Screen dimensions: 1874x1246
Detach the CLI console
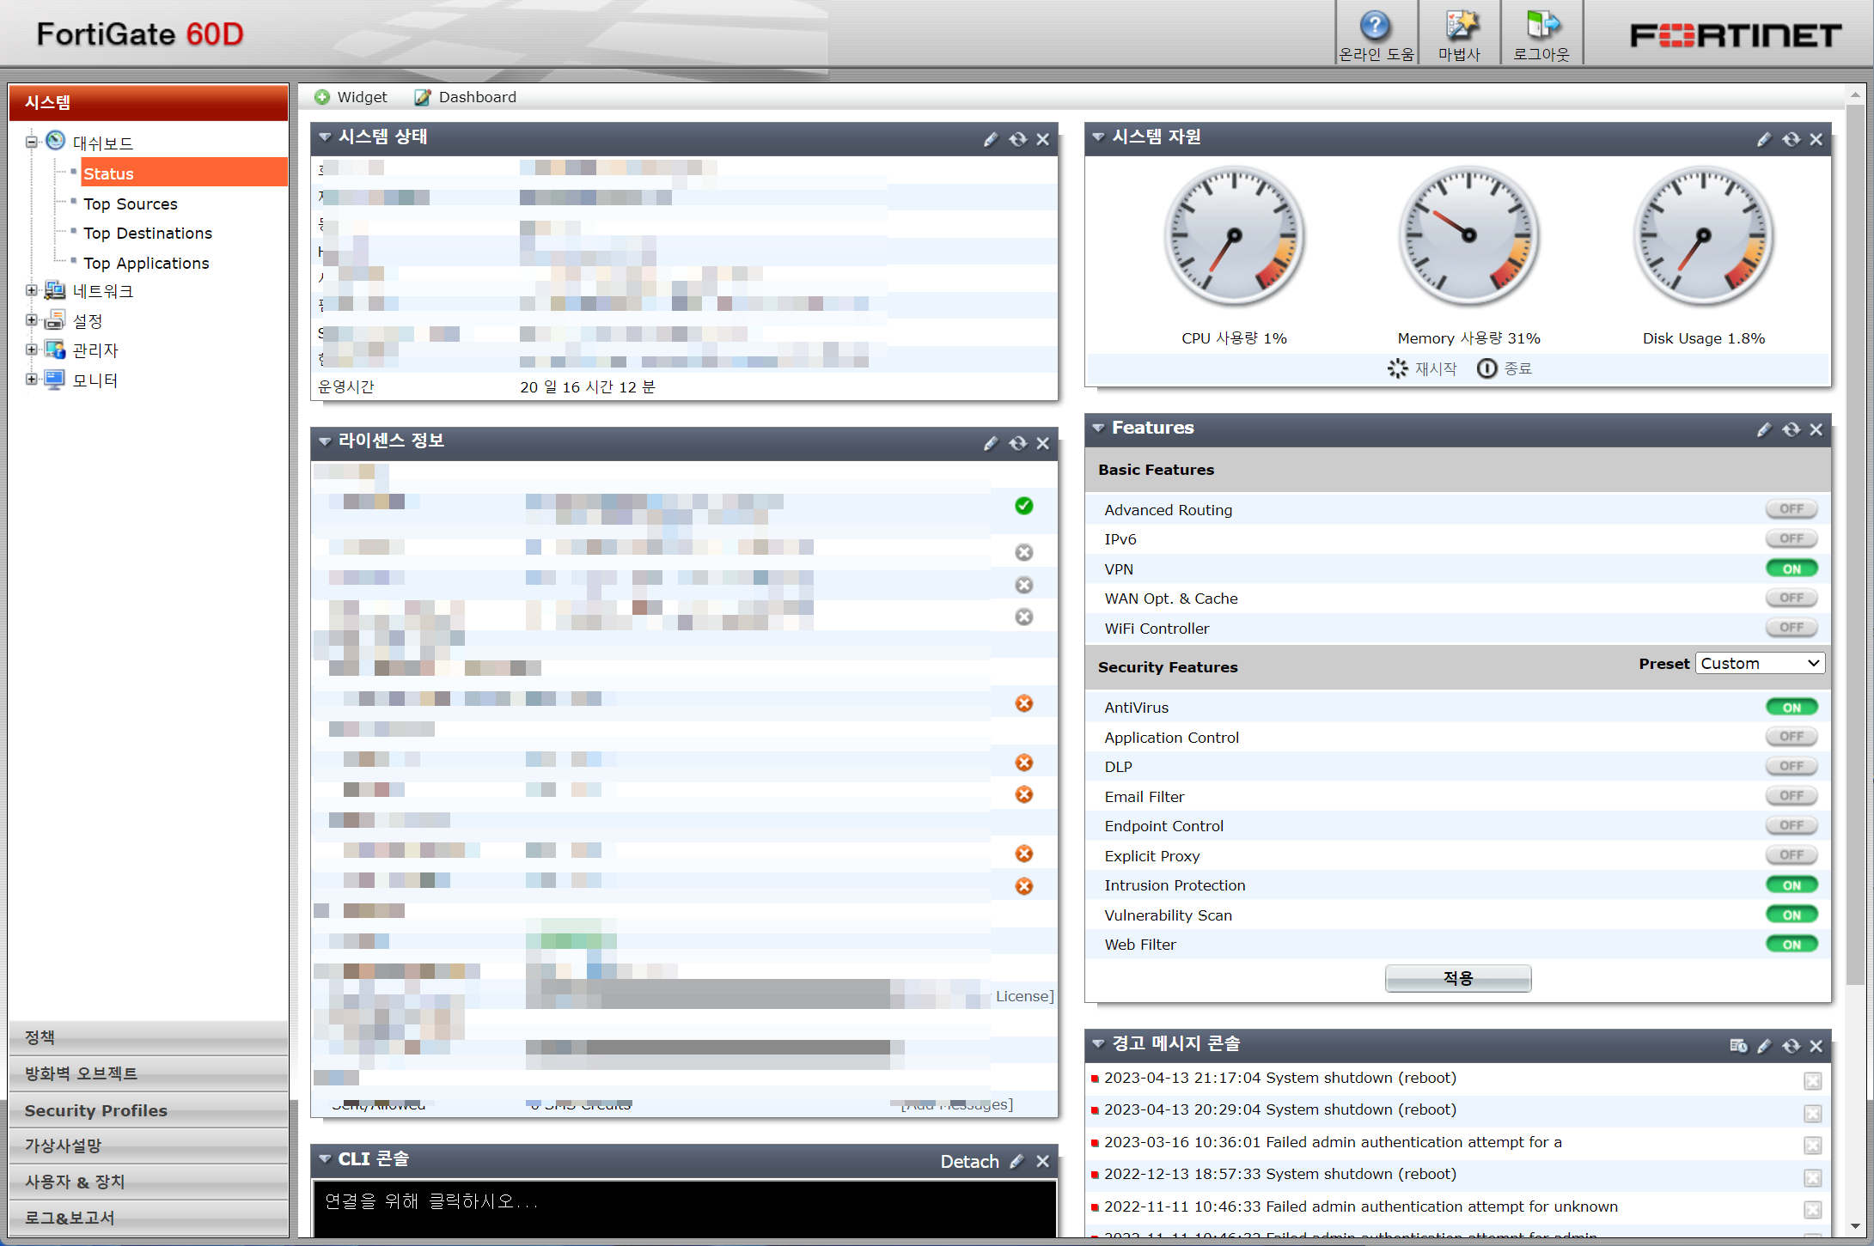tap(969, 1161)
